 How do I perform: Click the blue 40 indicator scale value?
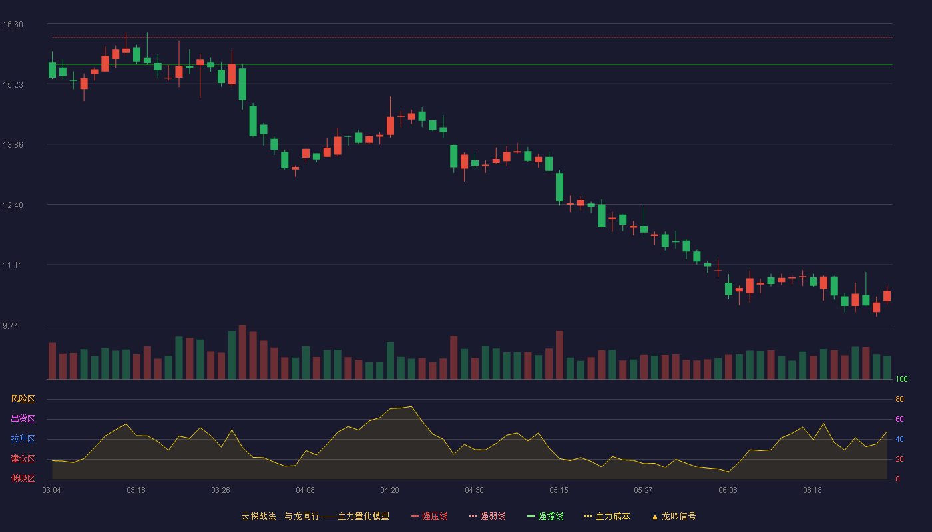tap(899, 440)
